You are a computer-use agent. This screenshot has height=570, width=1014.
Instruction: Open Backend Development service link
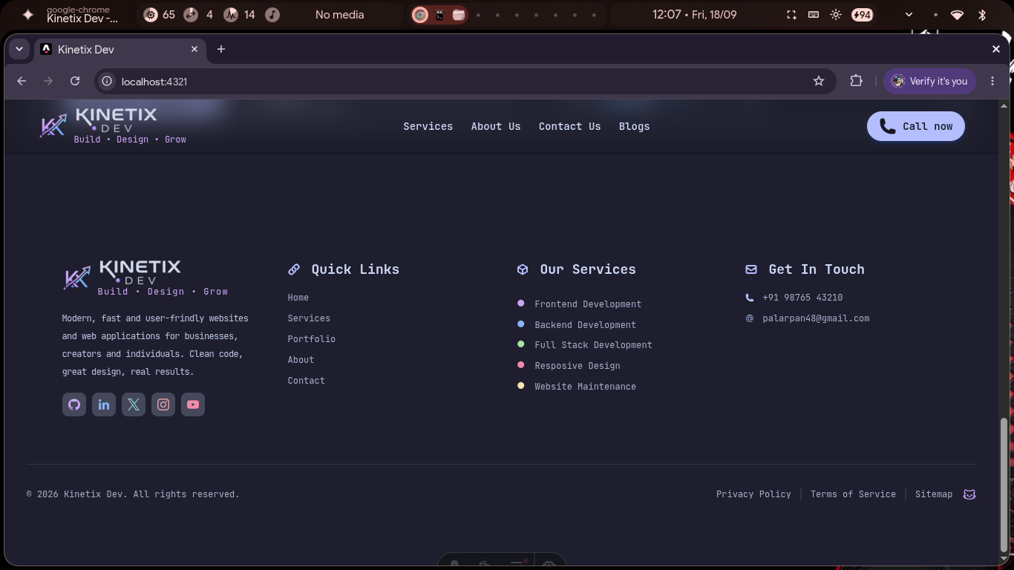point(586,325)
